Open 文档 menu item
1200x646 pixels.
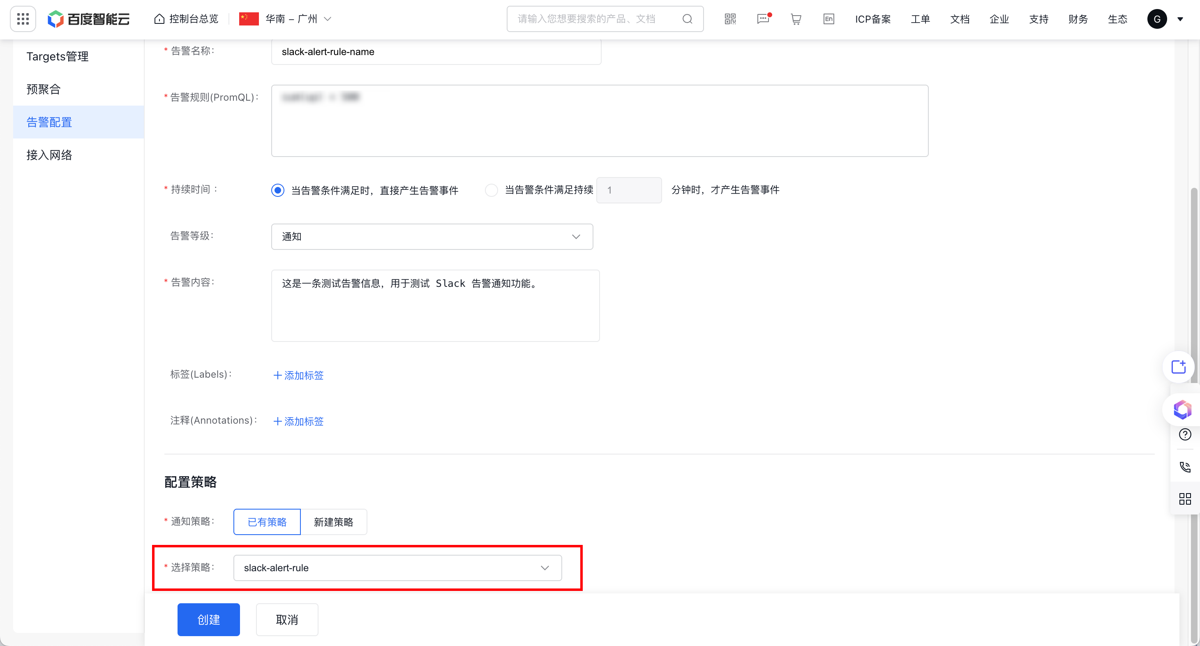(x=960, y=19)
